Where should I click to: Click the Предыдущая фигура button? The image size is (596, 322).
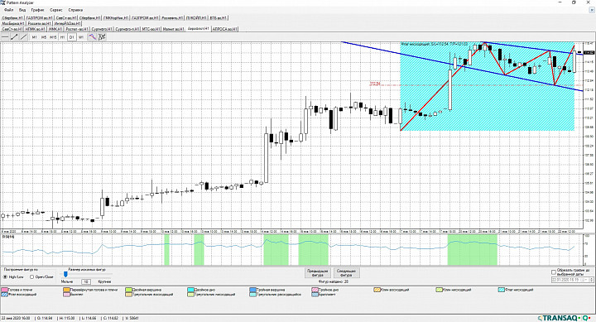[317, 273]
